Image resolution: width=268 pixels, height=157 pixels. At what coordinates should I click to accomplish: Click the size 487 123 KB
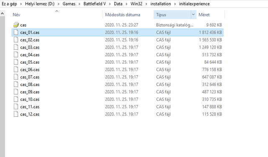(x=212, y=92)
